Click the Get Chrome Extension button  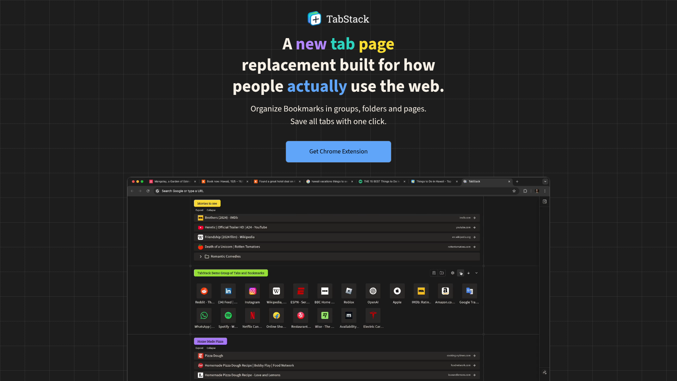point(338,152)
